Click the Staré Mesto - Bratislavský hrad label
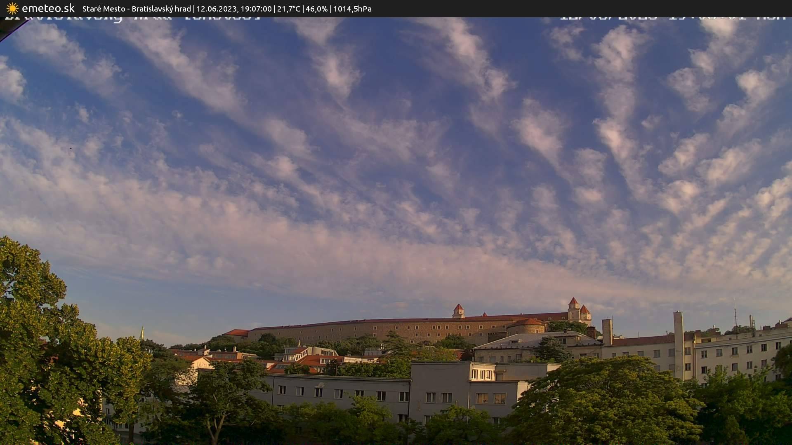This screenshot has width=792, height=445. pyautogui.click(x=136, y=9)
